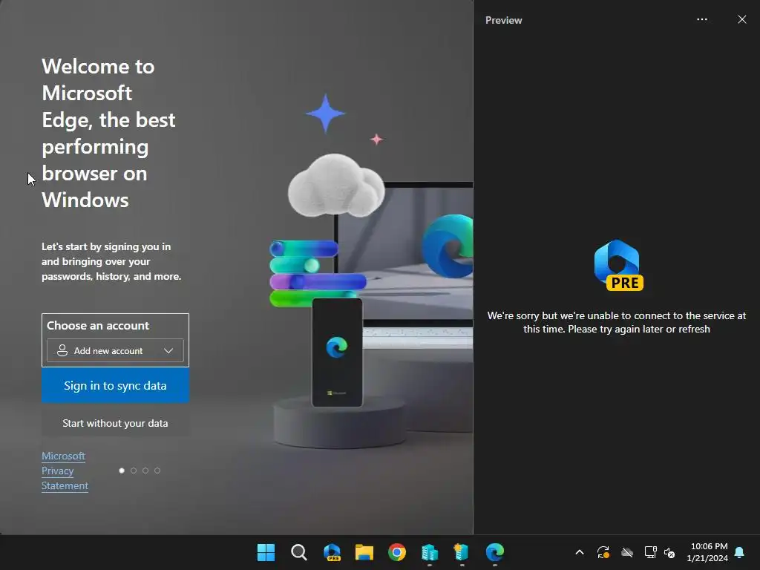760x570 pixels.
Task: Launch Copilot Preview from taskbar
Action: 332,552
